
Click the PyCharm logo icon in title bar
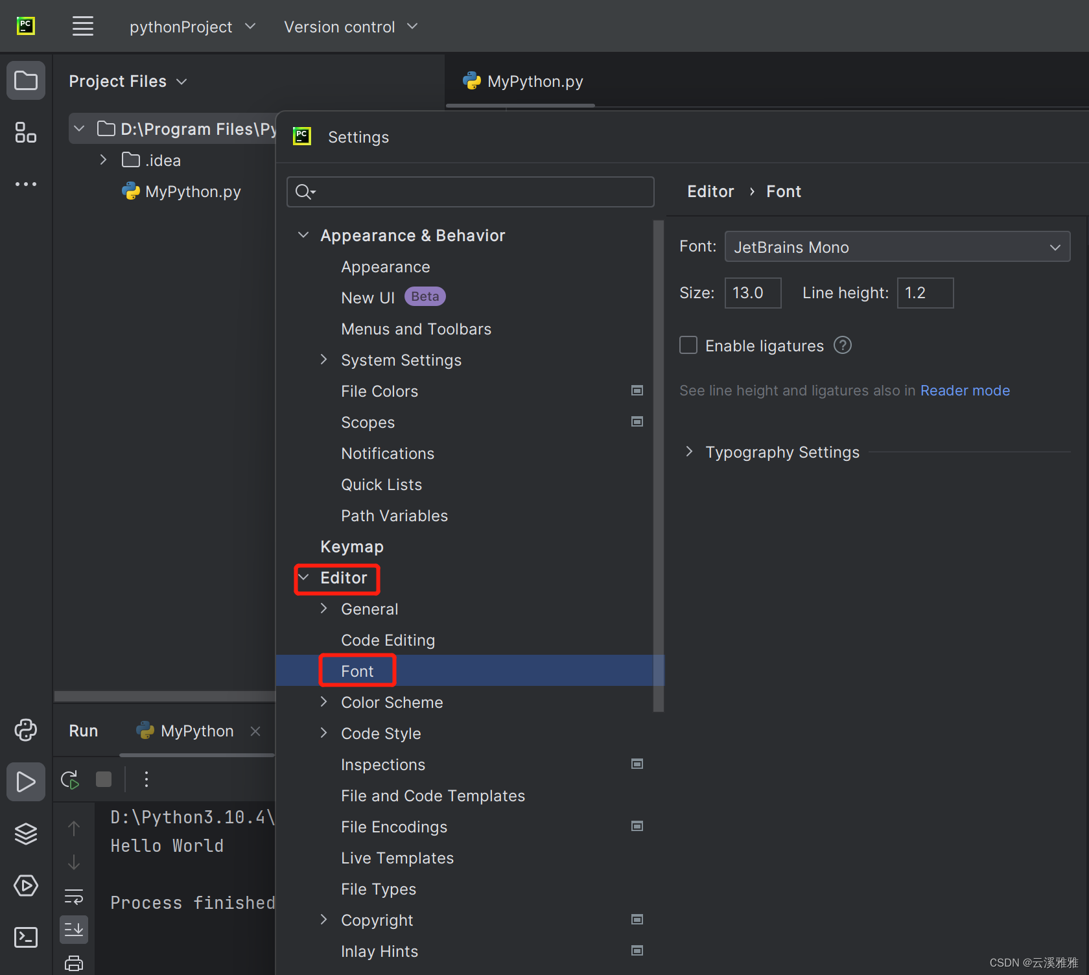[x=26, y=26]
